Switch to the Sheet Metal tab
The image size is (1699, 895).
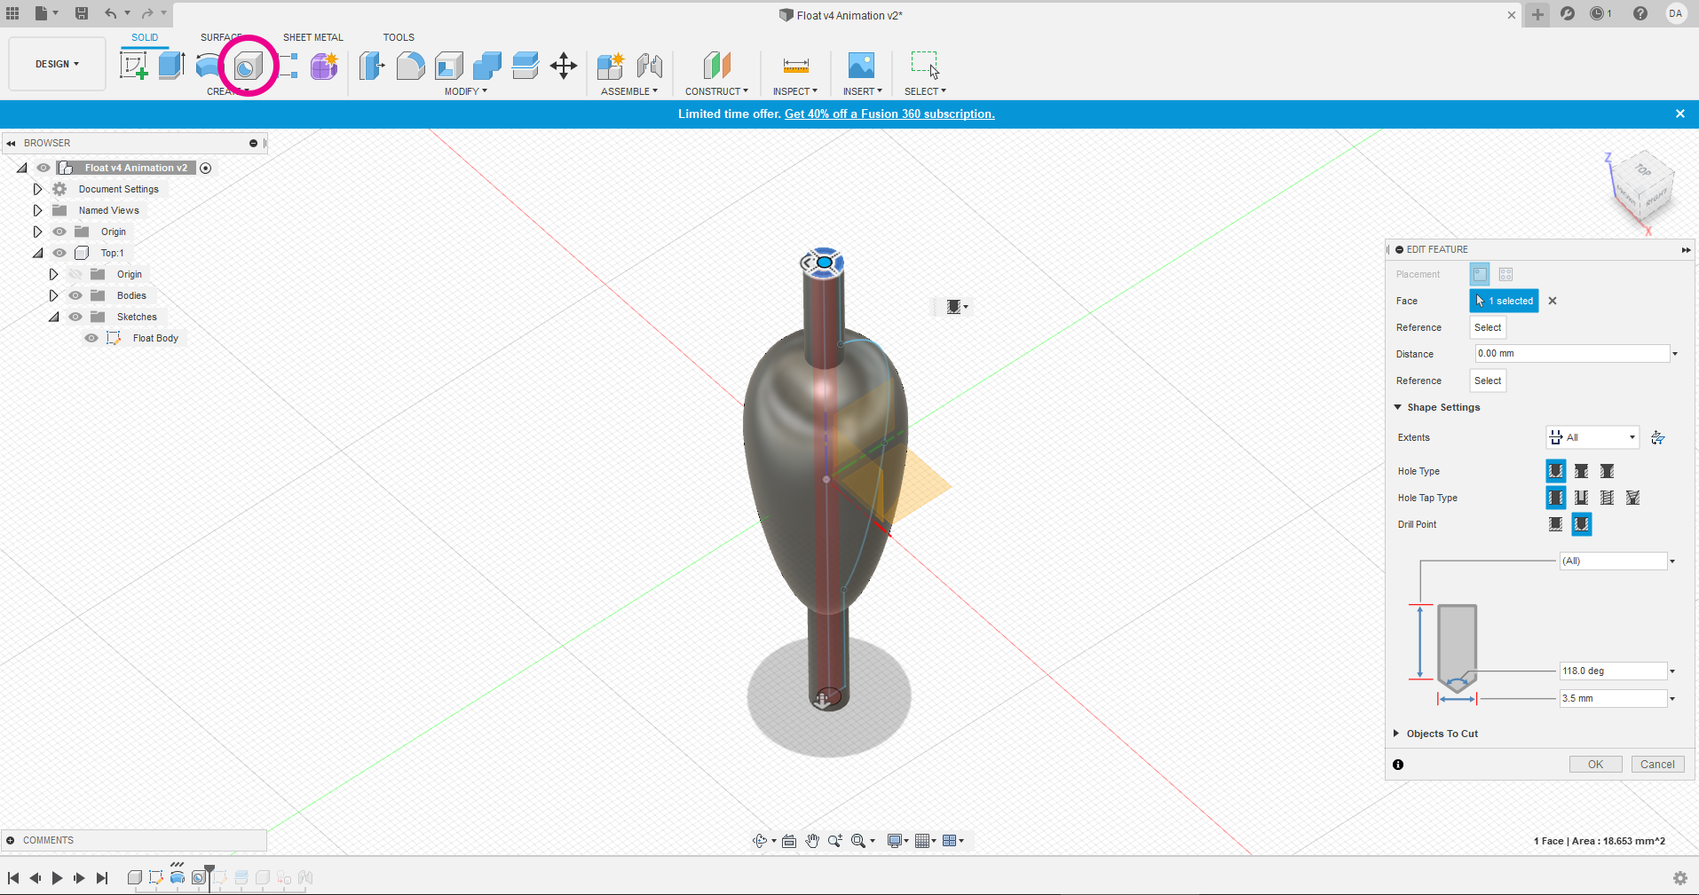[x=312, y=37]
